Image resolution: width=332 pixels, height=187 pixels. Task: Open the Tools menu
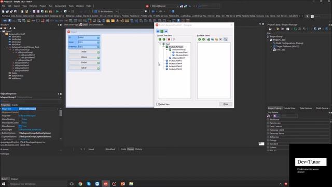click(x=71, y=6)
